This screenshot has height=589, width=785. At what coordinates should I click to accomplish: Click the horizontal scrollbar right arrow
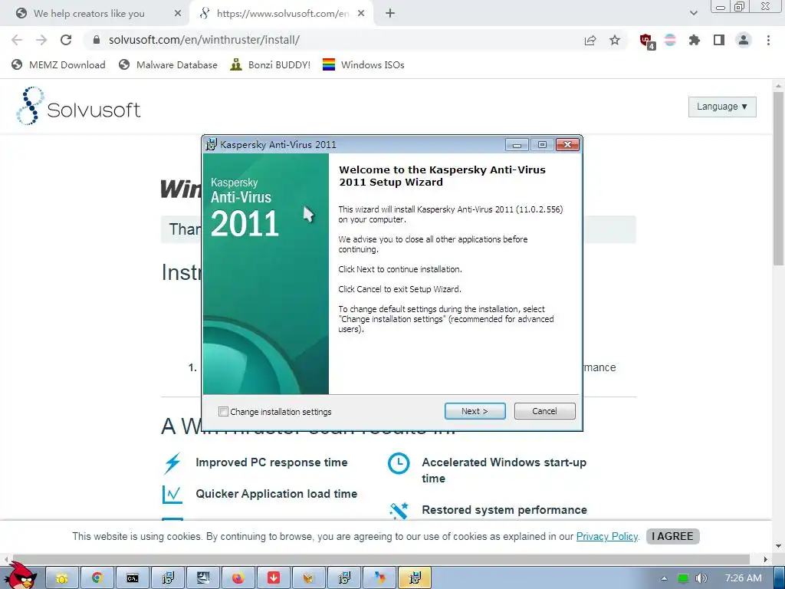(766, 559)
